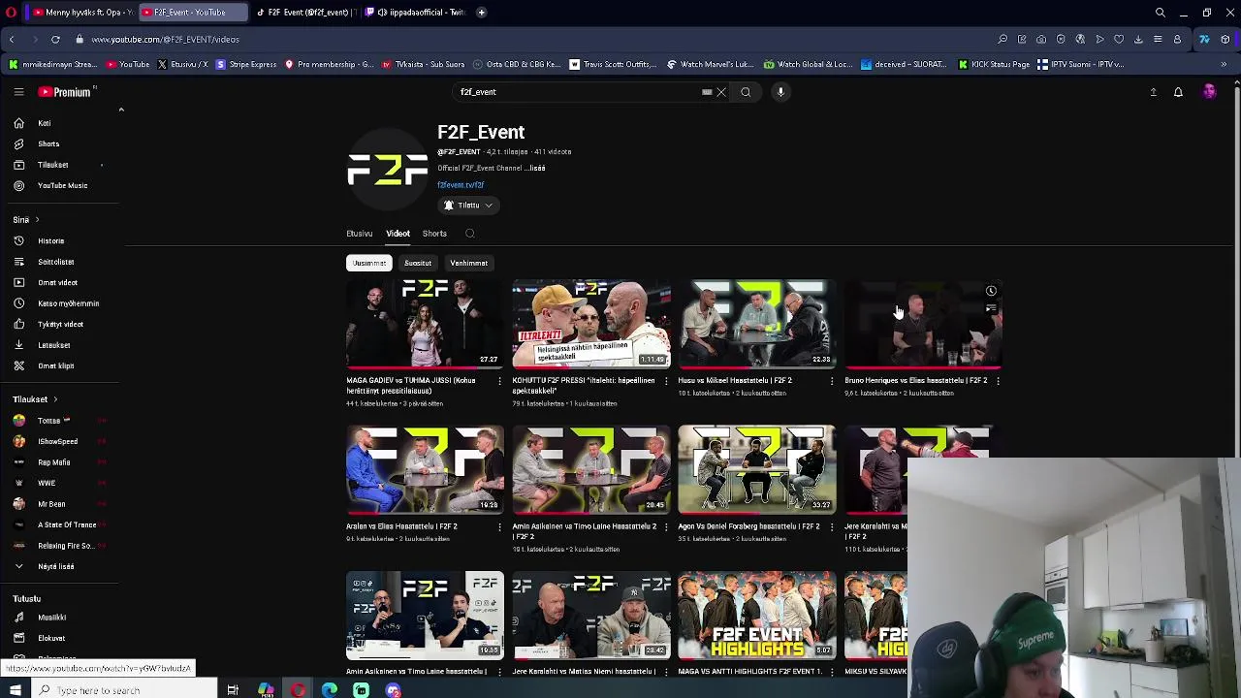This screenshot has width=1241, height=698.
Task: Expand the Tilaukset section chevron
Action: pos(55,399)
